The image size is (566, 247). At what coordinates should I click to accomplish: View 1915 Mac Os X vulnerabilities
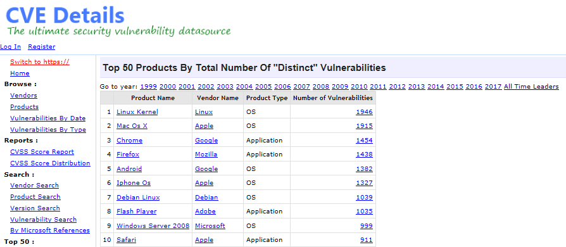(x=364, y=126)
